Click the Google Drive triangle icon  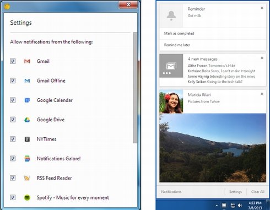tap(27, 120)
